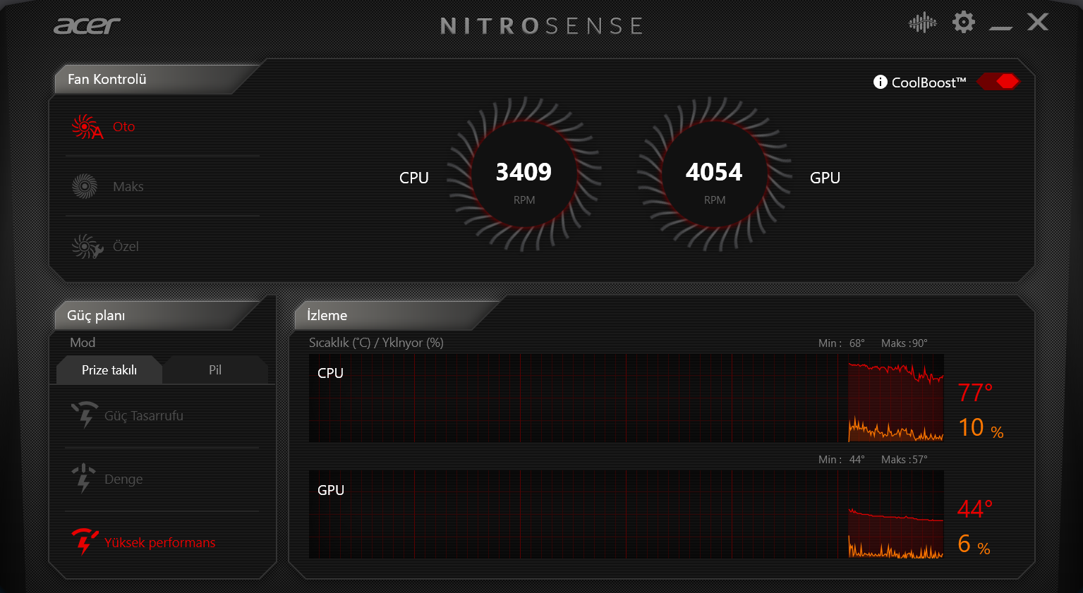Select the Güç Tasarrufu power plan label
The height and width of the screenshot is (593, 1083).
[x=144, y=416]
